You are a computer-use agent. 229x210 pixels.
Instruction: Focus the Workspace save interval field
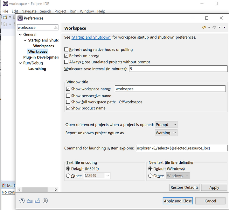tap(178, 69)
